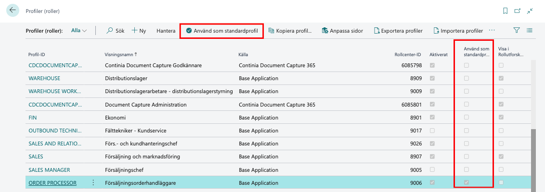Open the filter pane funnel icon
The height and width of the screenshot is (192, 545).
click(517, 30)
